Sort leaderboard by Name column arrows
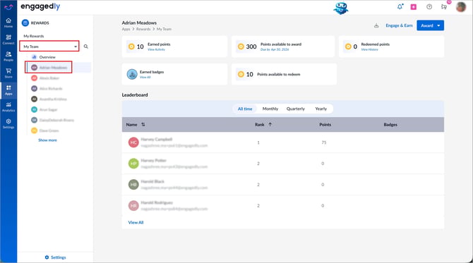 143,124
